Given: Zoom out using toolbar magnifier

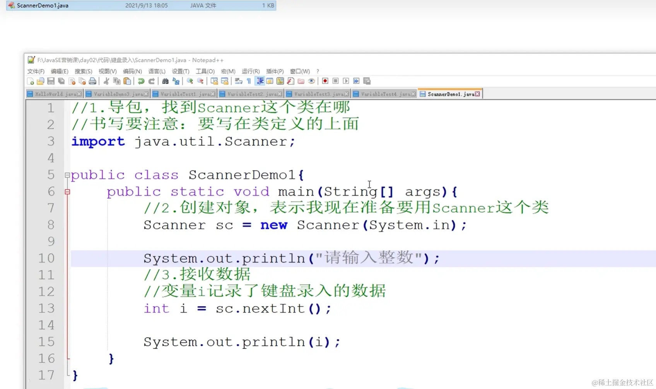Looking at the screenshot, I should click(200, 81).
